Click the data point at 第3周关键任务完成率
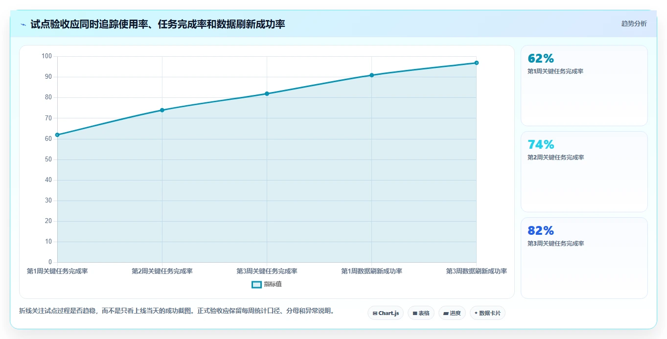667x339 pixels. click(267, 93)
